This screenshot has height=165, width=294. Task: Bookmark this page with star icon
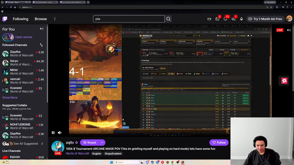pos(271,7)
